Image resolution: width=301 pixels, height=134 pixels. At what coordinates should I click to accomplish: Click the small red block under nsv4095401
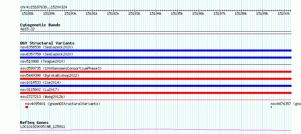[x=27, y=107]
